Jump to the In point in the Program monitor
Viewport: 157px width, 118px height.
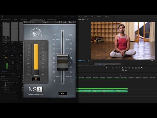(117, 68)
